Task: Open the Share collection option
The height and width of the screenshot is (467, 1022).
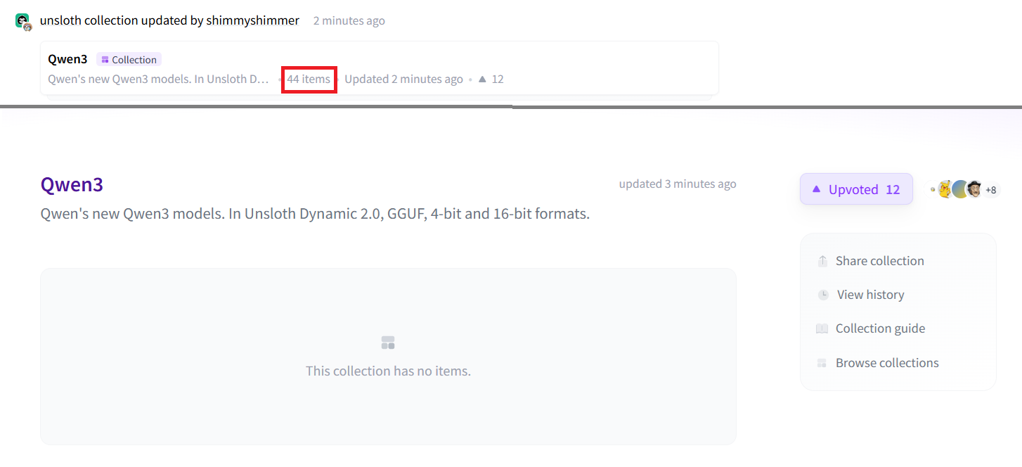Action: [x=879, y=261]
